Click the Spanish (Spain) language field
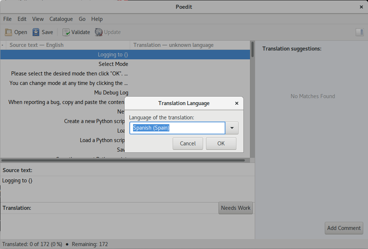Image resolution: width=368 pixels, height=249 pixels. [x=177, y=128]
